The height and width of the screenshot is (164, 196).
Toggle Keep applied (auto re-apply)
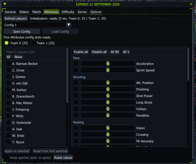pos(6,157)
